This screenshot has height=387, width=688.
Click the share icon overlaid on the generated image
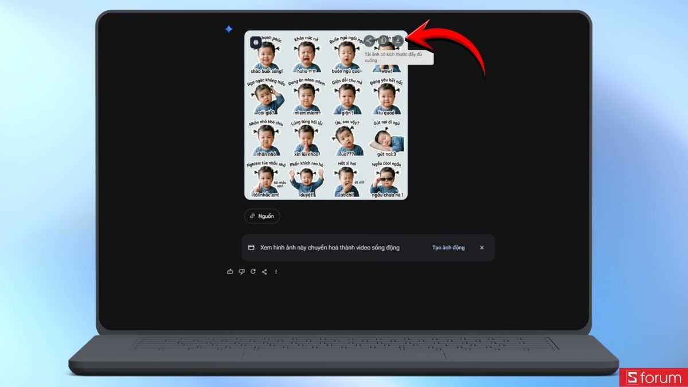370,40
